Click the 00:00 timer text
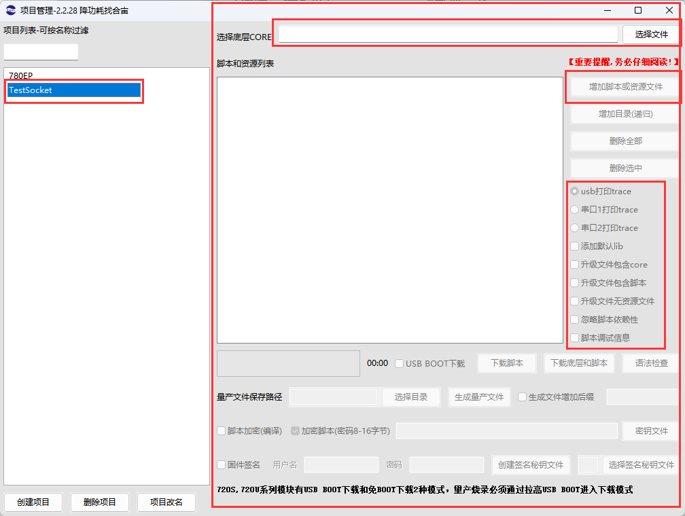The width and height of the screenshot is (685, 516). point(377,363)
